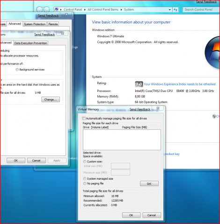Enable automatically manage paging file size
This screenshot has height=224, width=220.
(84, 119)
